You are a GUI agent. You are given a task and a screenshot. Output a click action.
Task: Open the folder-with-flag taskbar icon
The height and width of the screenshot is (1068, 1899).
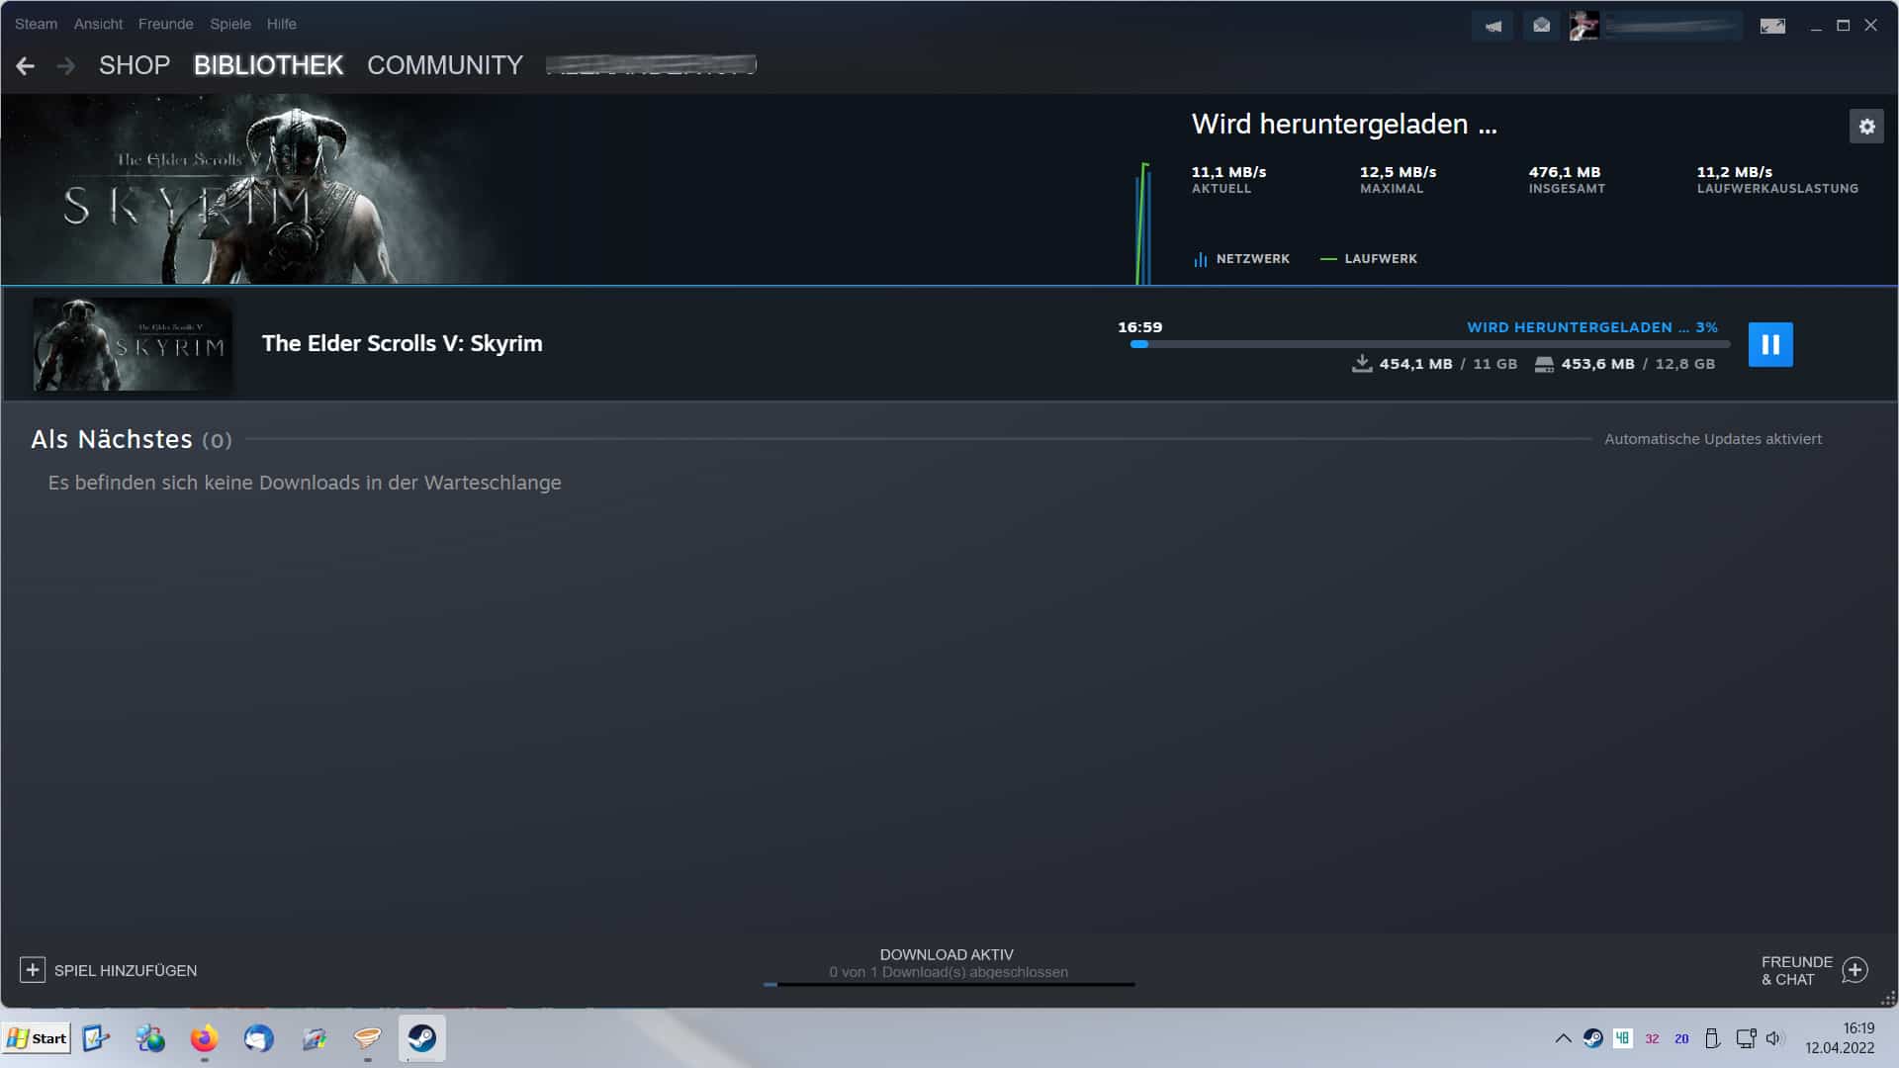click(314, 1038)
